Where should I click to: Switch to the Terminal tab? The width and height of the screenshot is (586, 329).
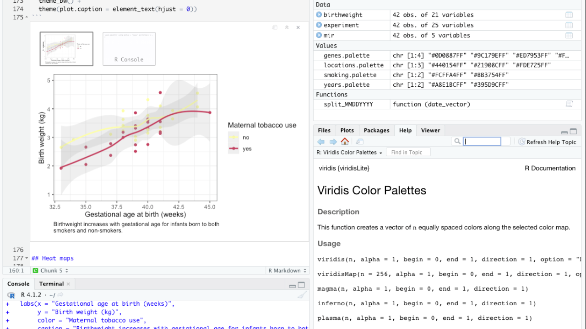(x=51, y=284)
